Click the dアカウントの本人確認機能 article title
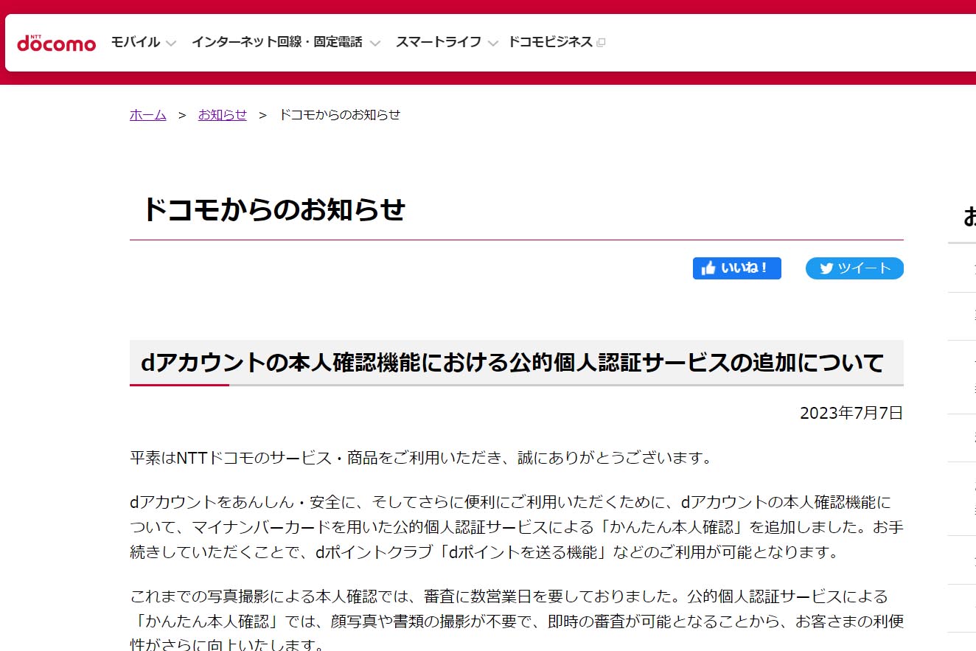This screenshot has height=651, width=976. [x=512, y=363]
